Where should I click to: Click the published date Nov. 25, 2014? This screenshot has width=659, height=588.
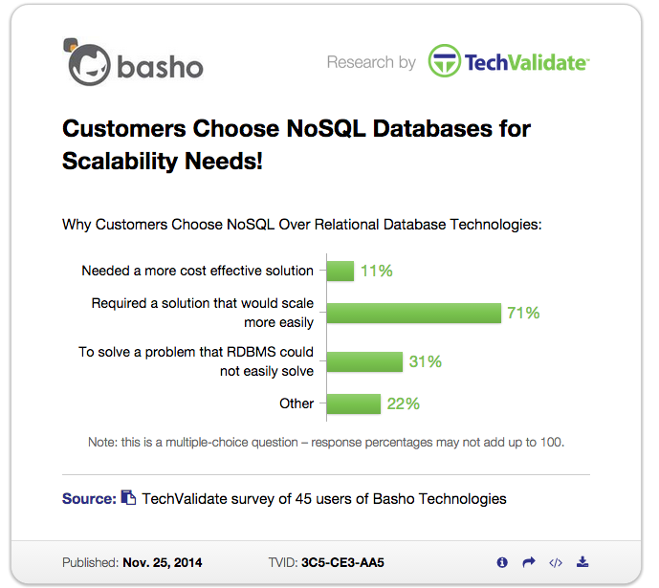coord(163,563)
